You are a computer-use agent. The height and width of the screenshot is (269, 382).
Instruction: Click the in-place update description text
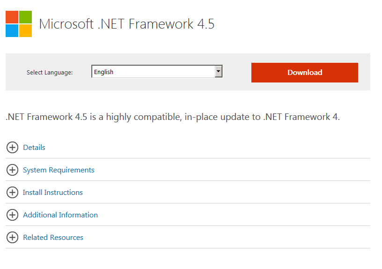pyautogui.click(x=173, y=117)
